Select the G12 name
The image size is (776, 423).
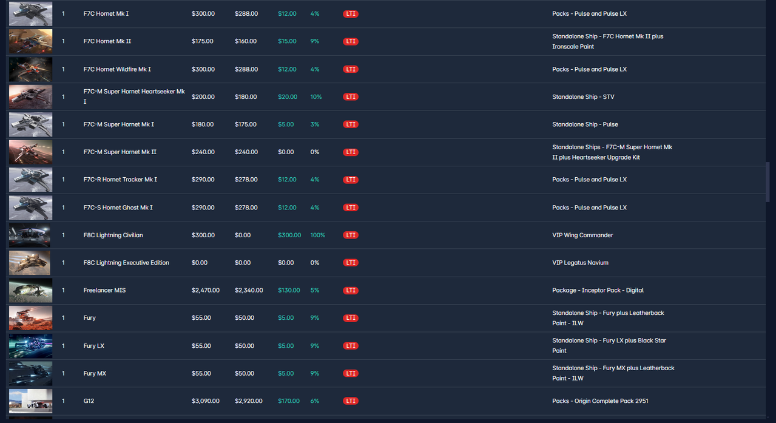89,401
